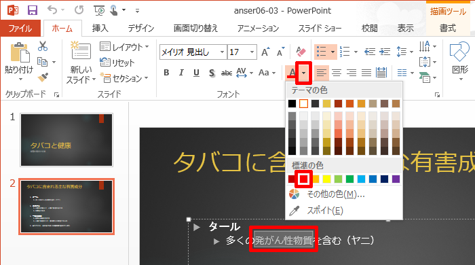475x265 pixels.
Task: Select the Format Painter brush
Action: click(x=43, y=77)
